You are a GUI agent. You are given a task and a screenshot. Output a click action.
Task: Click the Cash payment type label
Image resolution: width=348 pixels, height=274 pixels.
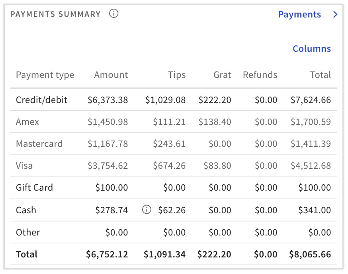click(26, 210)
